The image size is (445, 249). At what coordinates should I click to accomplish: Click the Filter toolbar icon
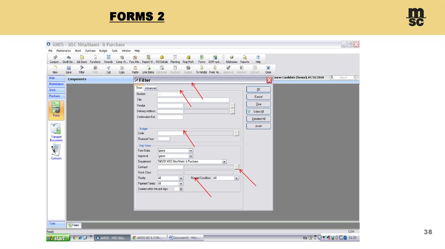tap(82, 70)
